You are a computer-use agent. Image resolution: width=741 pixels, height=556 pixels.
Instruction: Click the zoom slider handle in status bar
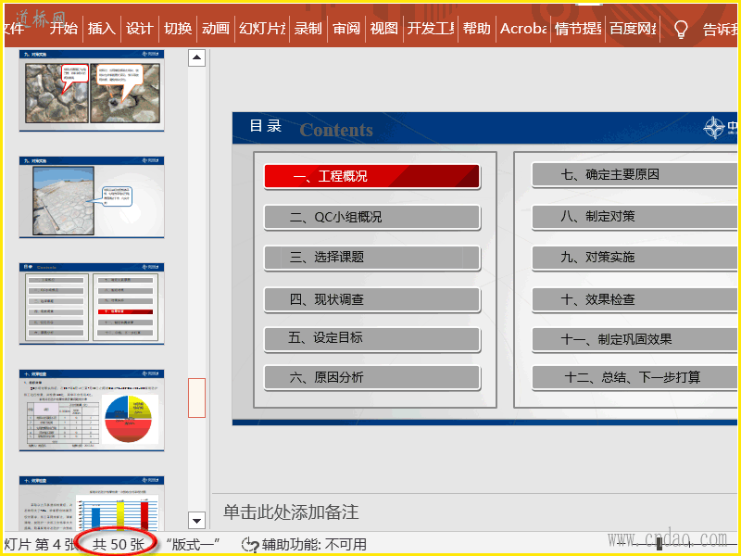(659, 544)
